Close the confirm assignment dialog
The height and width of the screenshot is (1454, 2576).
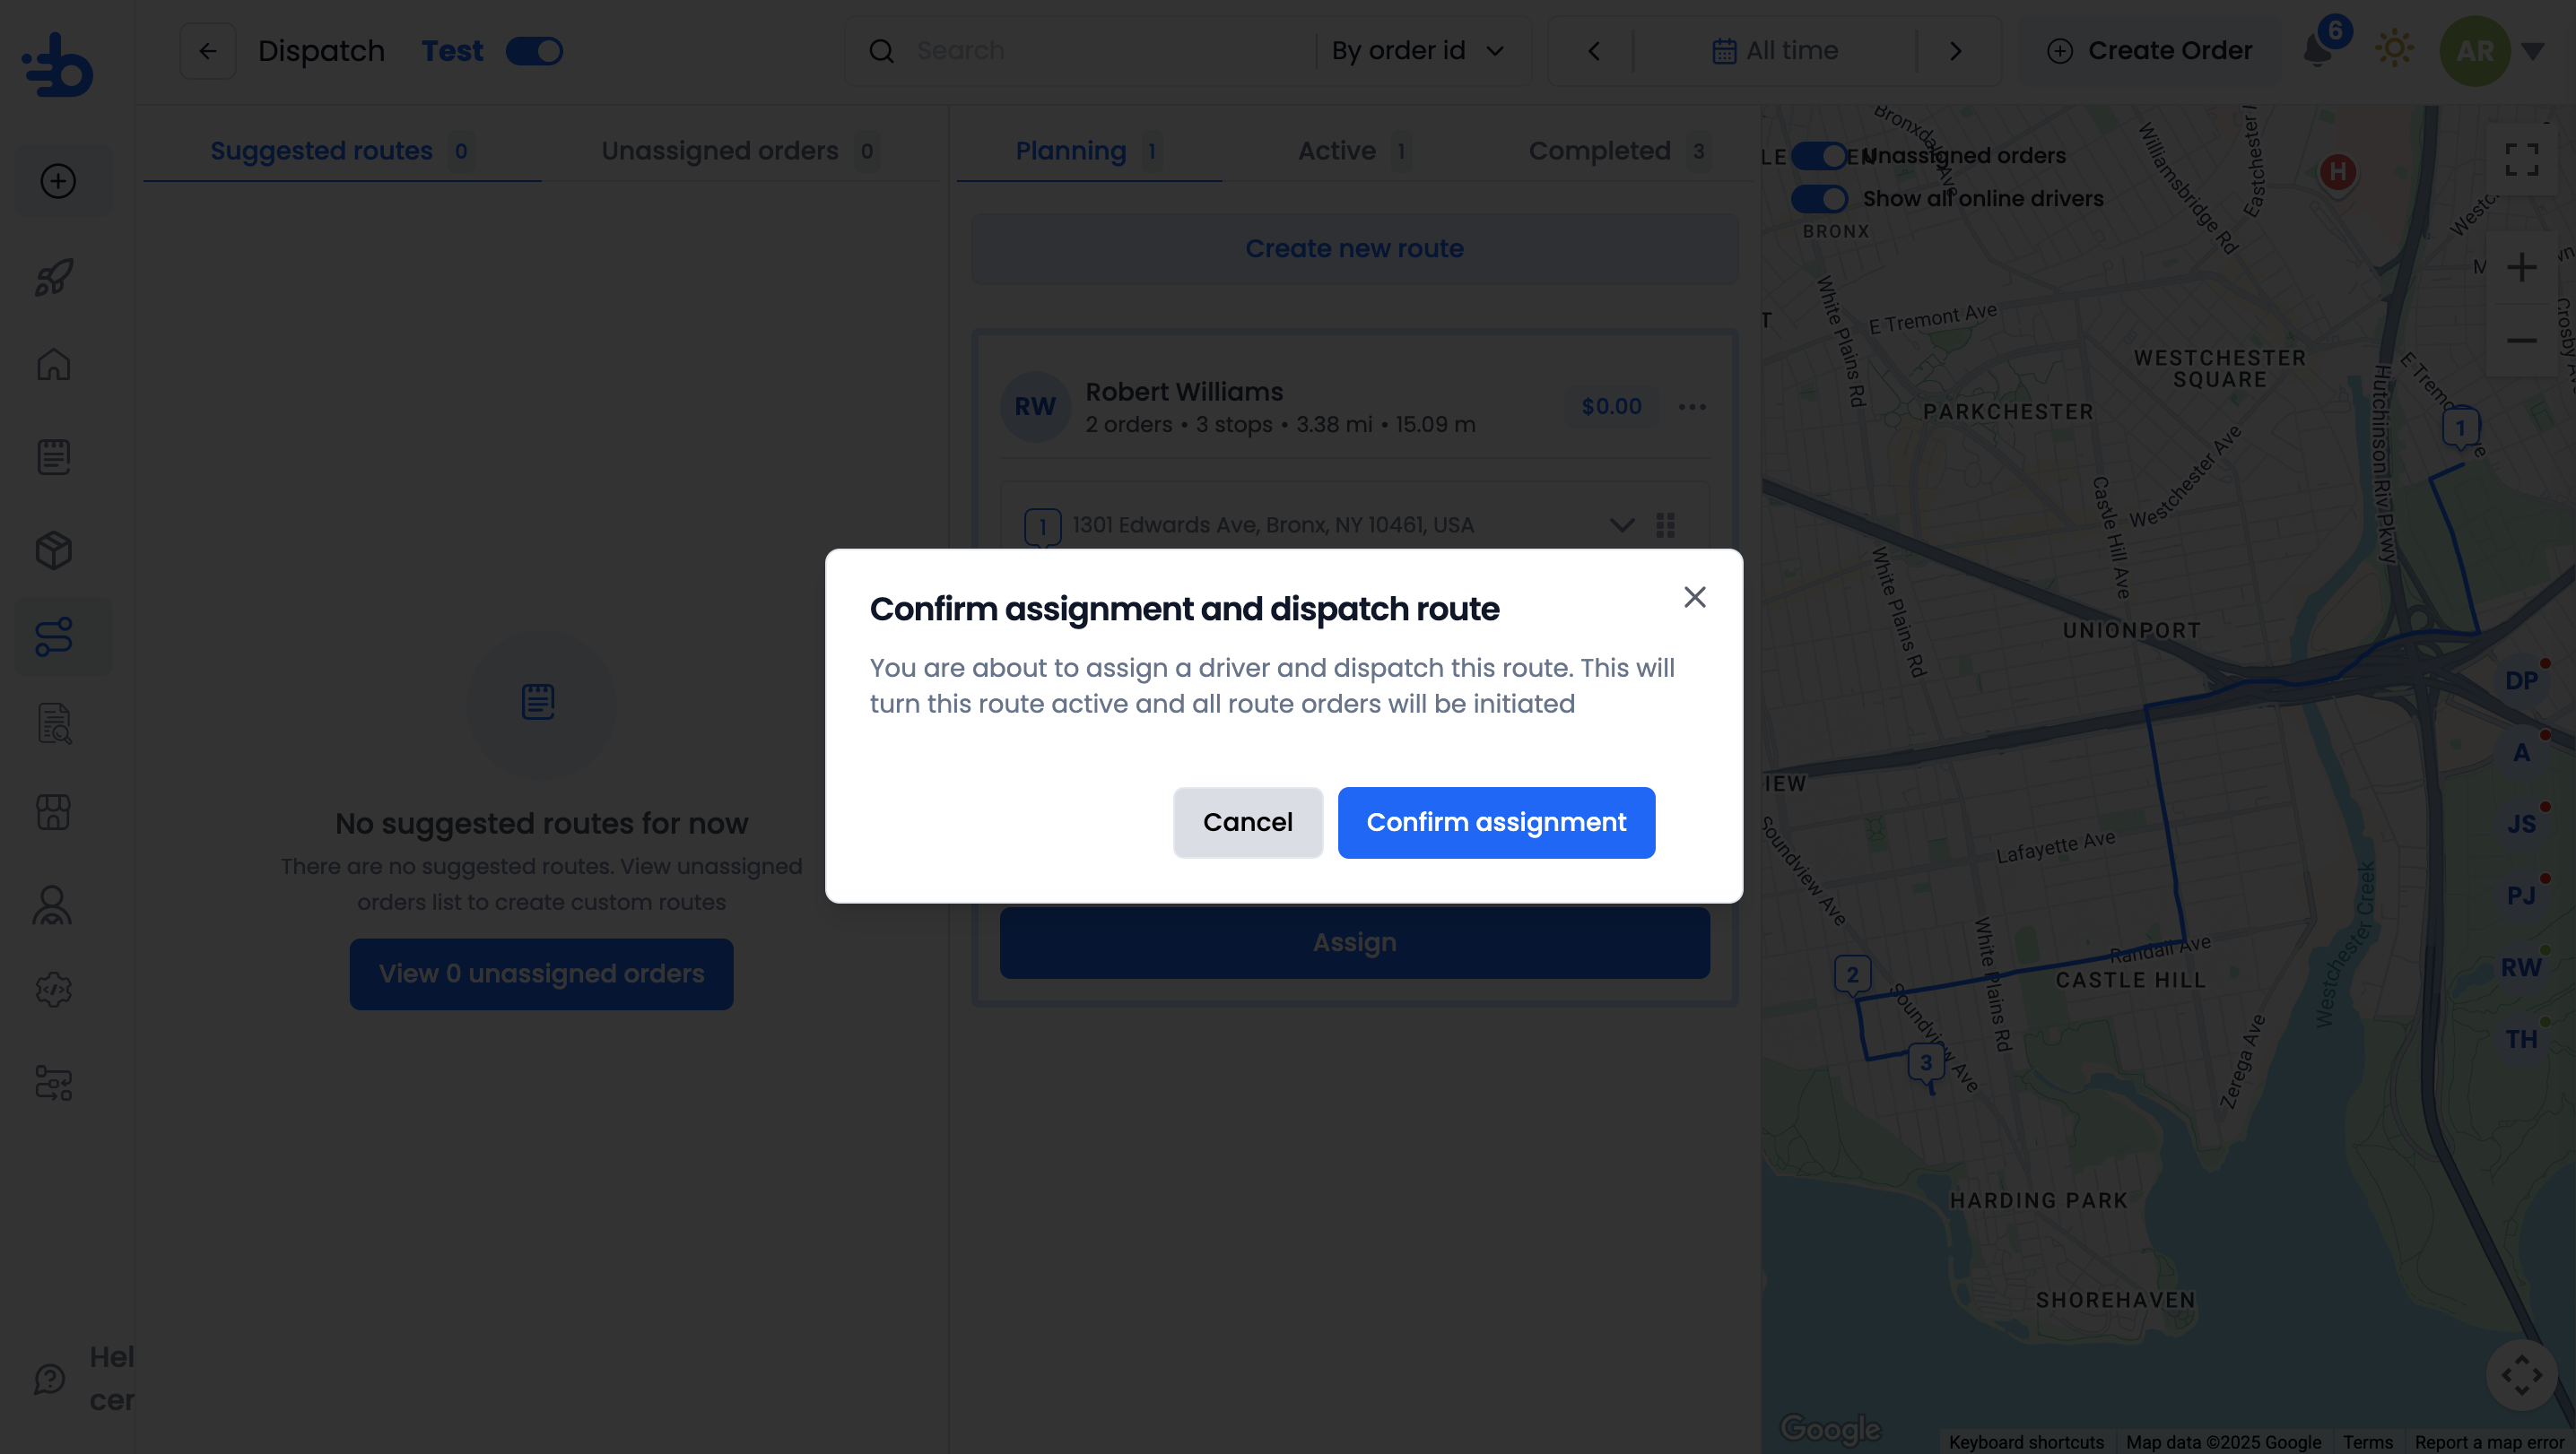(x=1694, y=598)
